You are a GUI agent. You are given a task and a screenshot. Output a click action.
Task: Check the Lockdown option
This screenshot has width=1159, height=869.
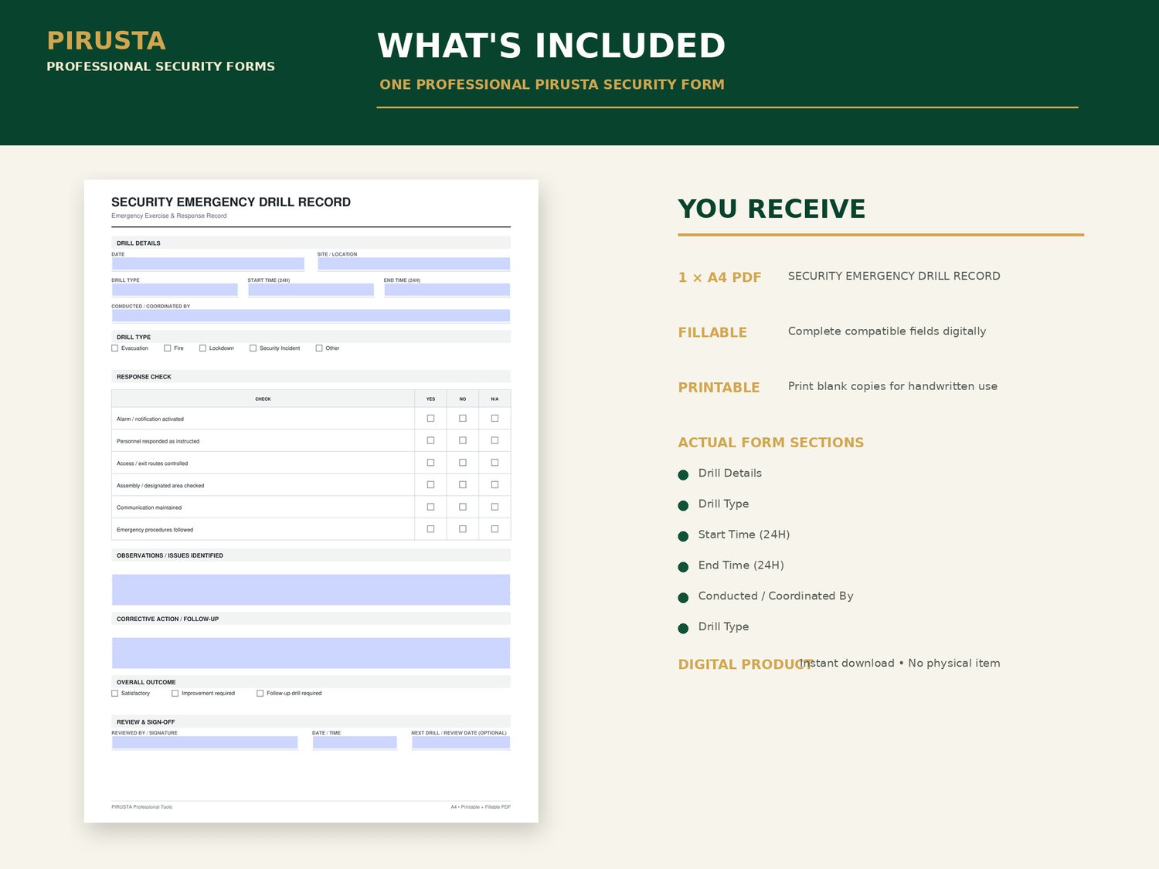[203, 348]
